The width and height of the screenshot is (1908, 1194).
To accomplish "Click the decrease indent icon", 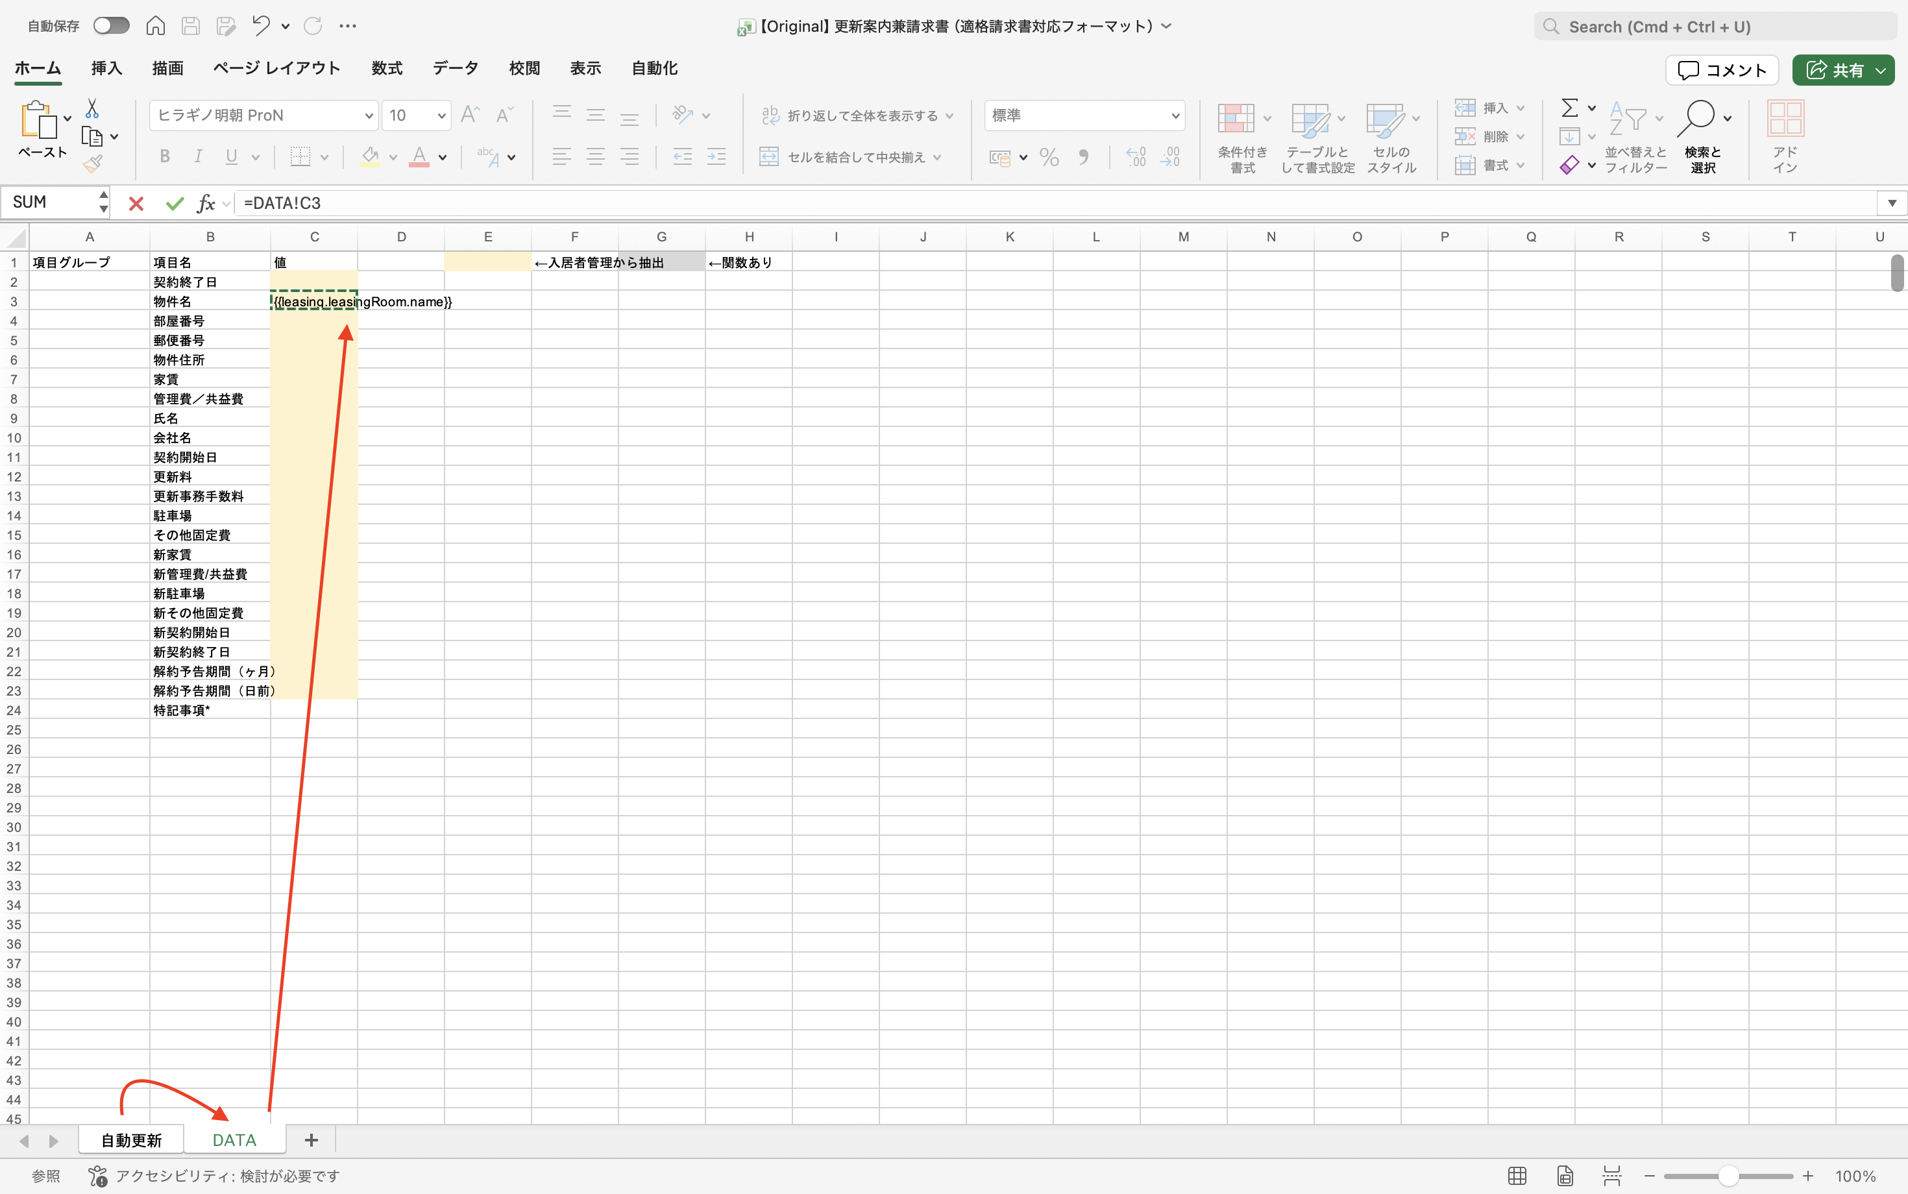I will (x=682, y=156).
